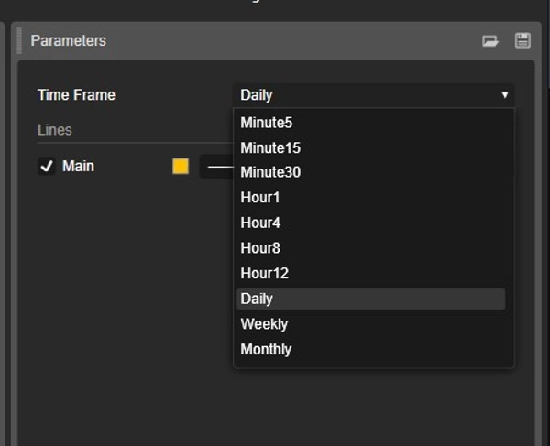This screenshot has width=550, height=446.
Task: Click the save parameters disk icon
Action: pos(522,41)
